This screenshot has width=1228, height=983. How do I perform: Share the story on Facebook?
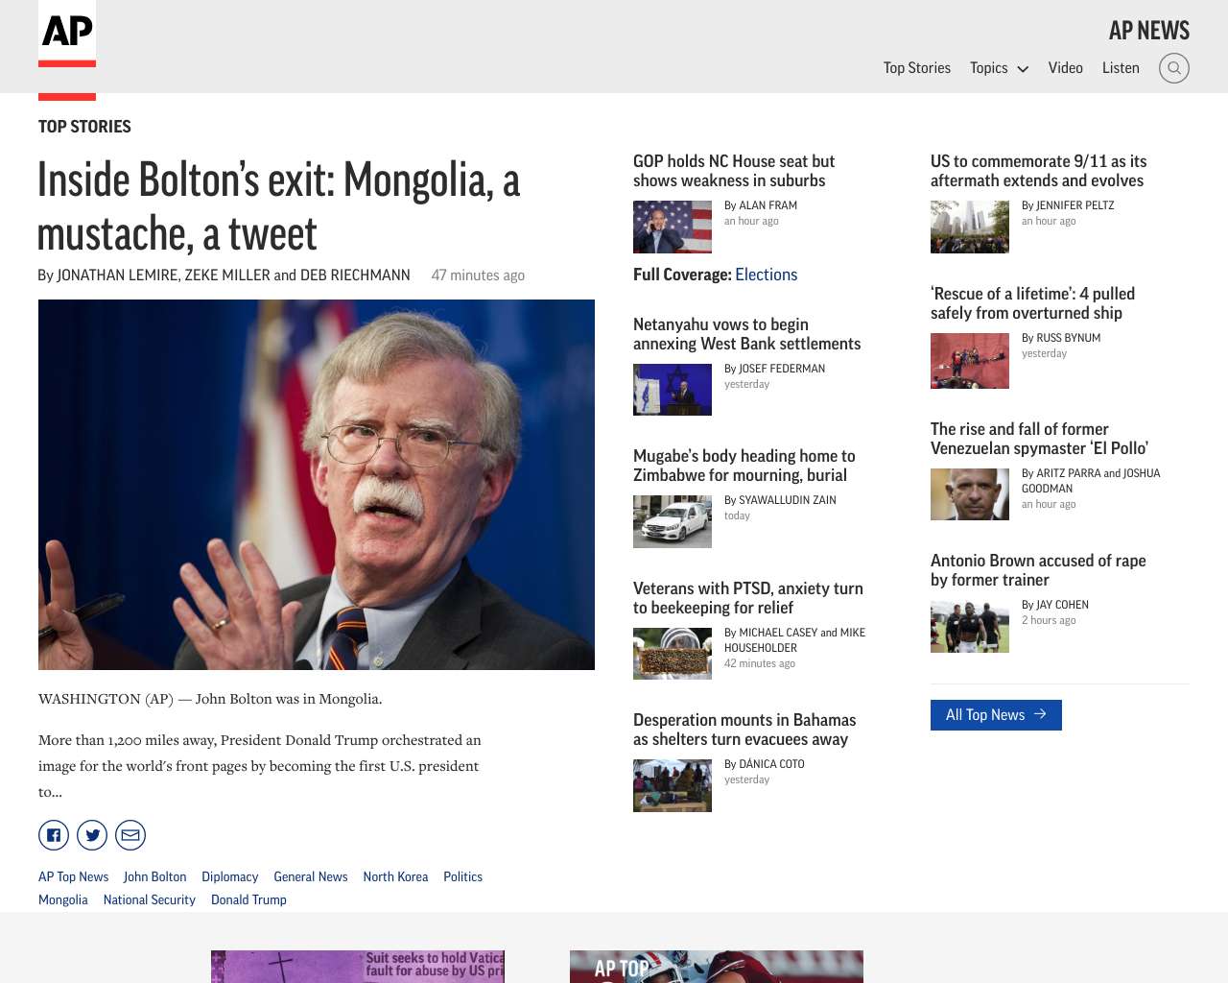(54, 835)
